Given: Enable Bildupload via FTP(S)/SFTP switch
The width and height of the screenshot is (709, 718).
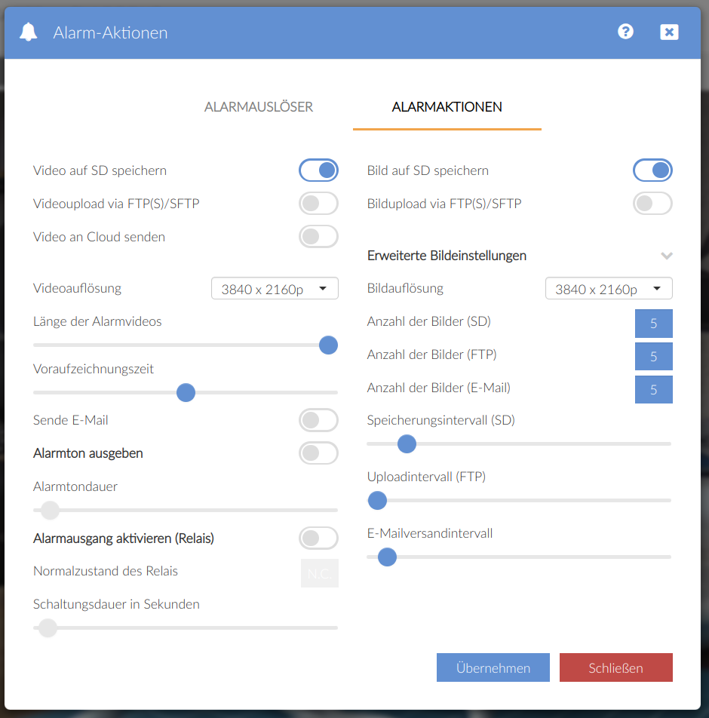Looking at the screenshot, I should (x=652, y=204).
